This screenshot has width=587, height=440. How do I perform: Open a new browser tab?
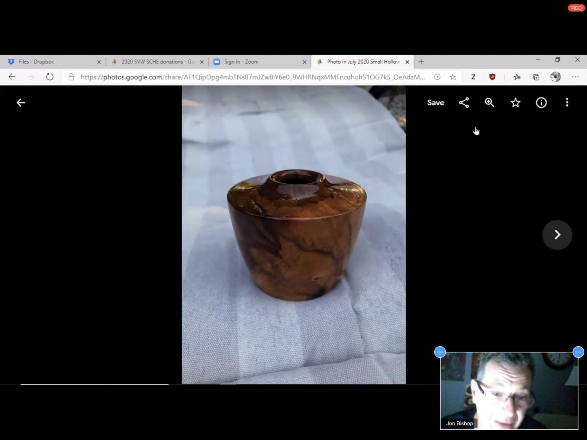[421, 62]
